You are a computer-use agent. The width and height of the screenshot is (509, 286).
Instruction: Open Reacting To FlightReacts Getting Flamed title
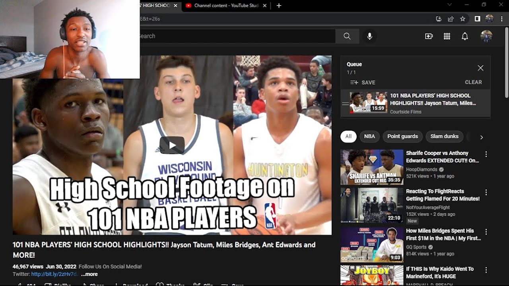(443, 195)
